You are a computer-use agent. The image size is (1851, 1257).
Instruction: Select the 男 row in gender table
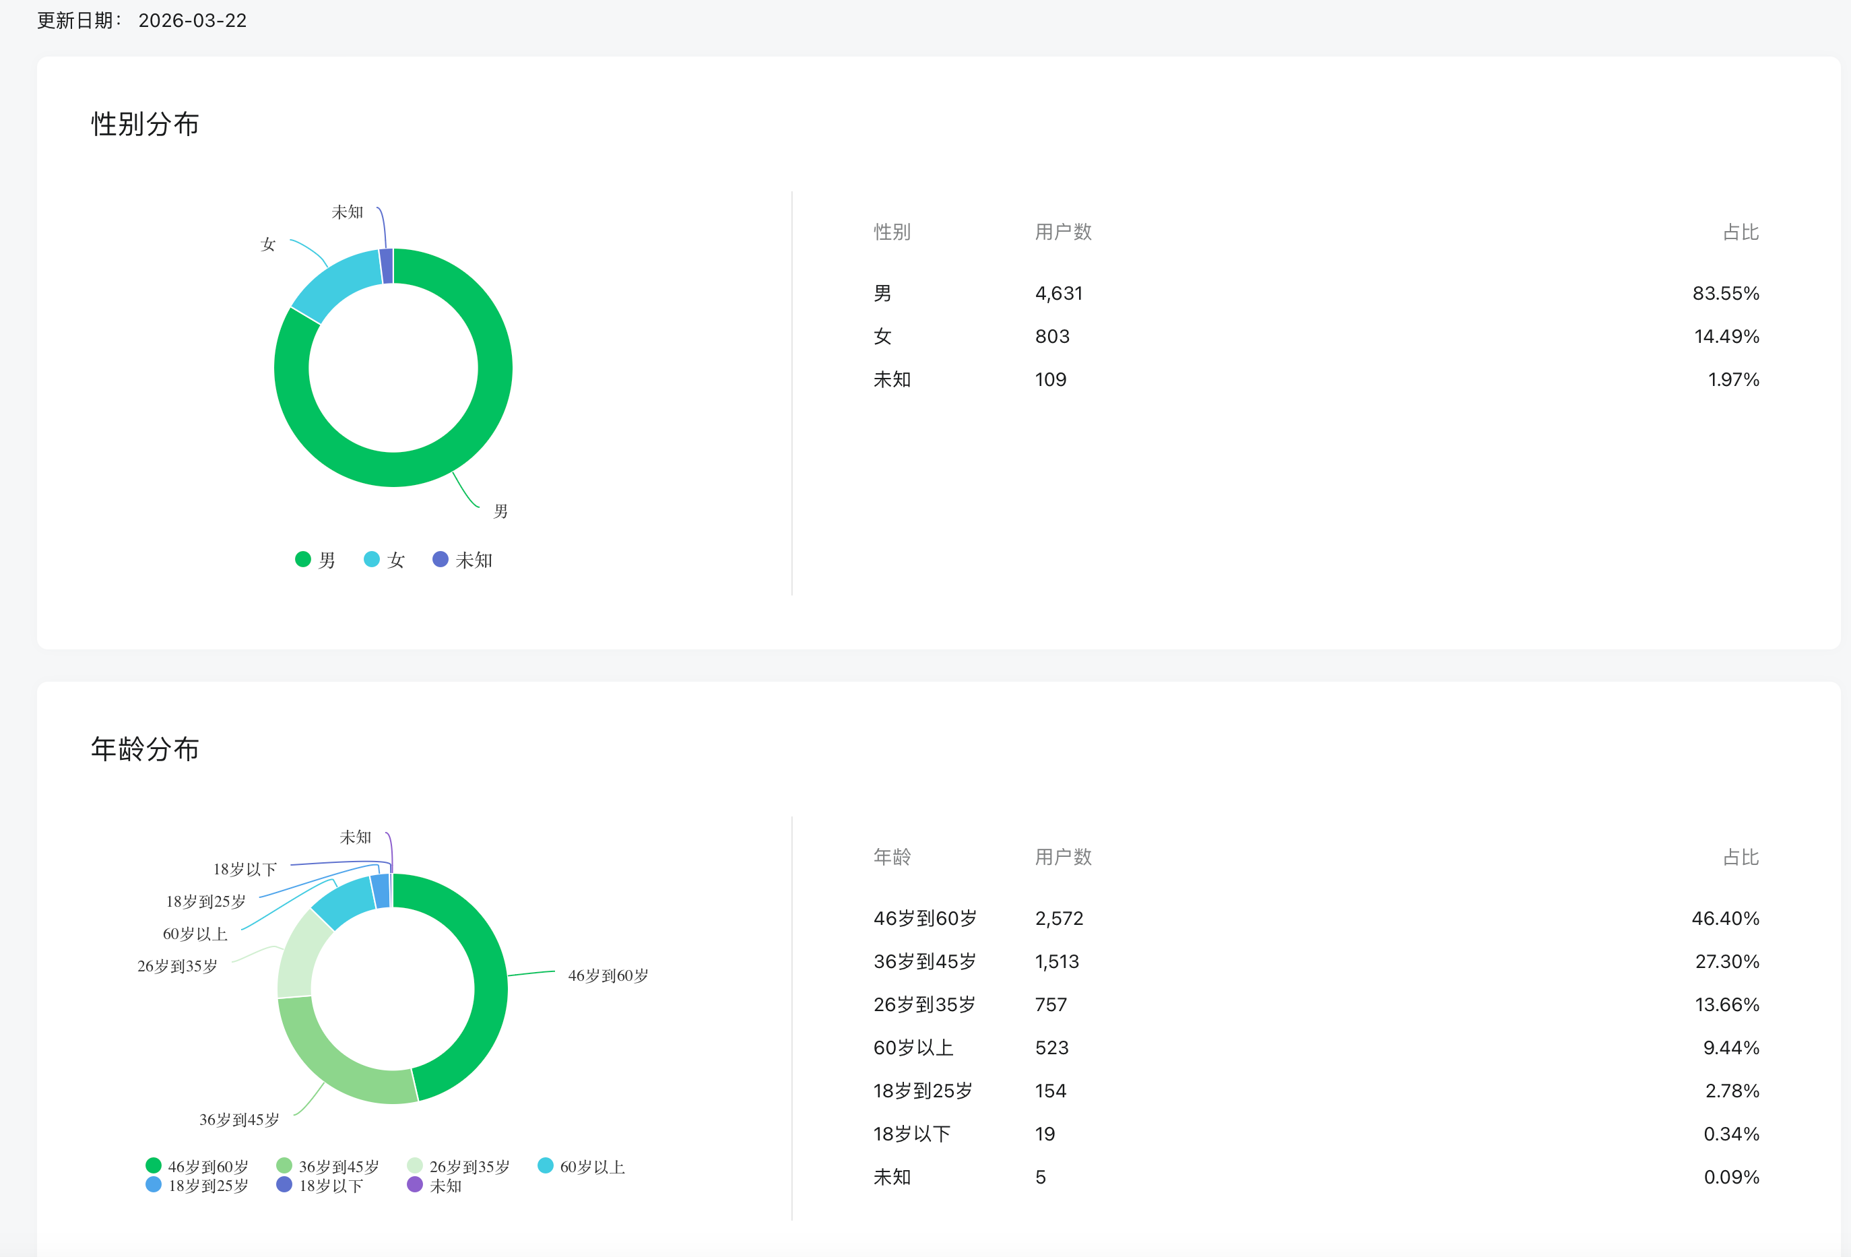(882, 293)
